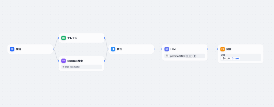
Task: Select the 開始 node title
Action: click(18, 49)
